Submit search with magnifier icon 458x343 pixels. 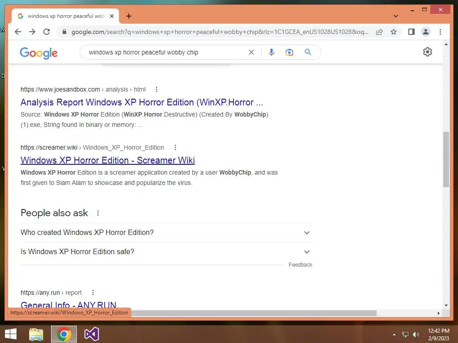point(308,52)
